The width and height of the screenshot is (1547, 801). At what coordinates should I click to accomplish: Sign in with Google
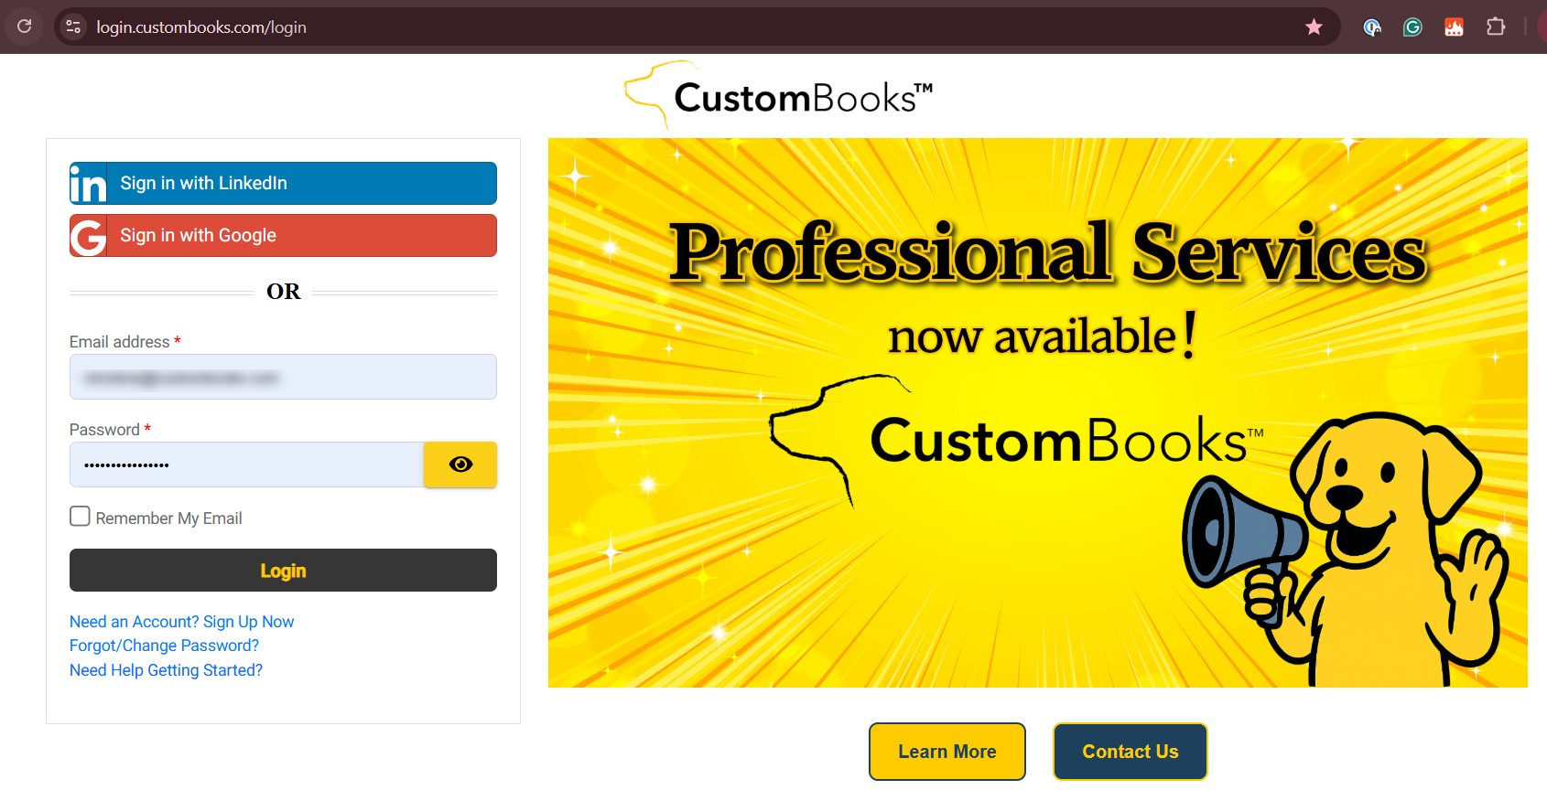[283, 235]
